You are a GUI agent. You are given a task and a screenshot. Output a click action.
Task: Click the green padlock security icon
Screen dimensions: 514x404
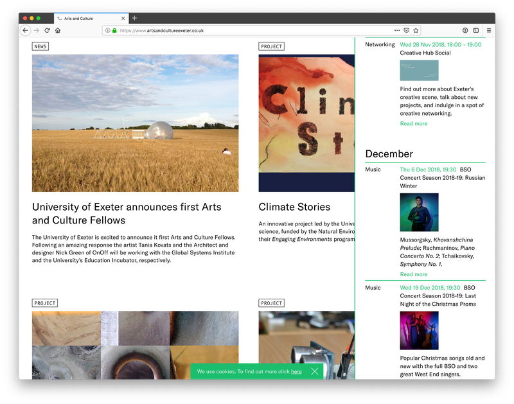pos(114,30)
